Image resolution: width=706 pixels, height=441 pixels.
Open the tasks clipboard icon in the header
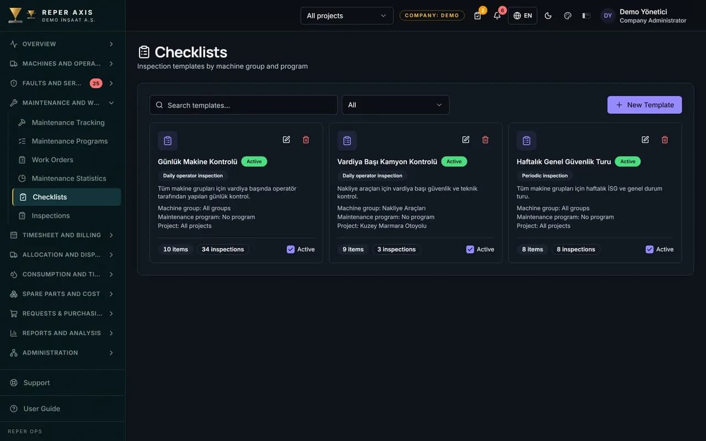[478, 15]
